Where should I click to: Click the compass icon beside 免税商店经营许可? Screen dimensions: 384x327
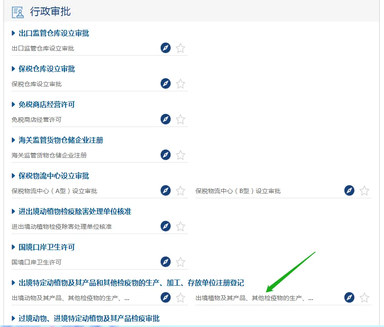point(165,119)
